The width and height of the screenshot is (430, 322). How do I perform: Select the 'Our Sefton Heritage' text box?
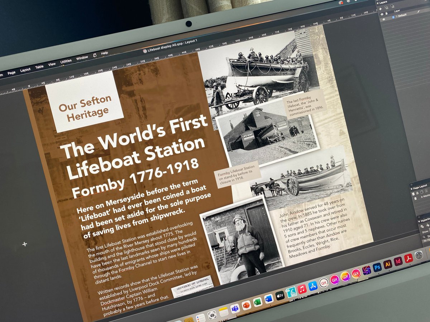84,103
